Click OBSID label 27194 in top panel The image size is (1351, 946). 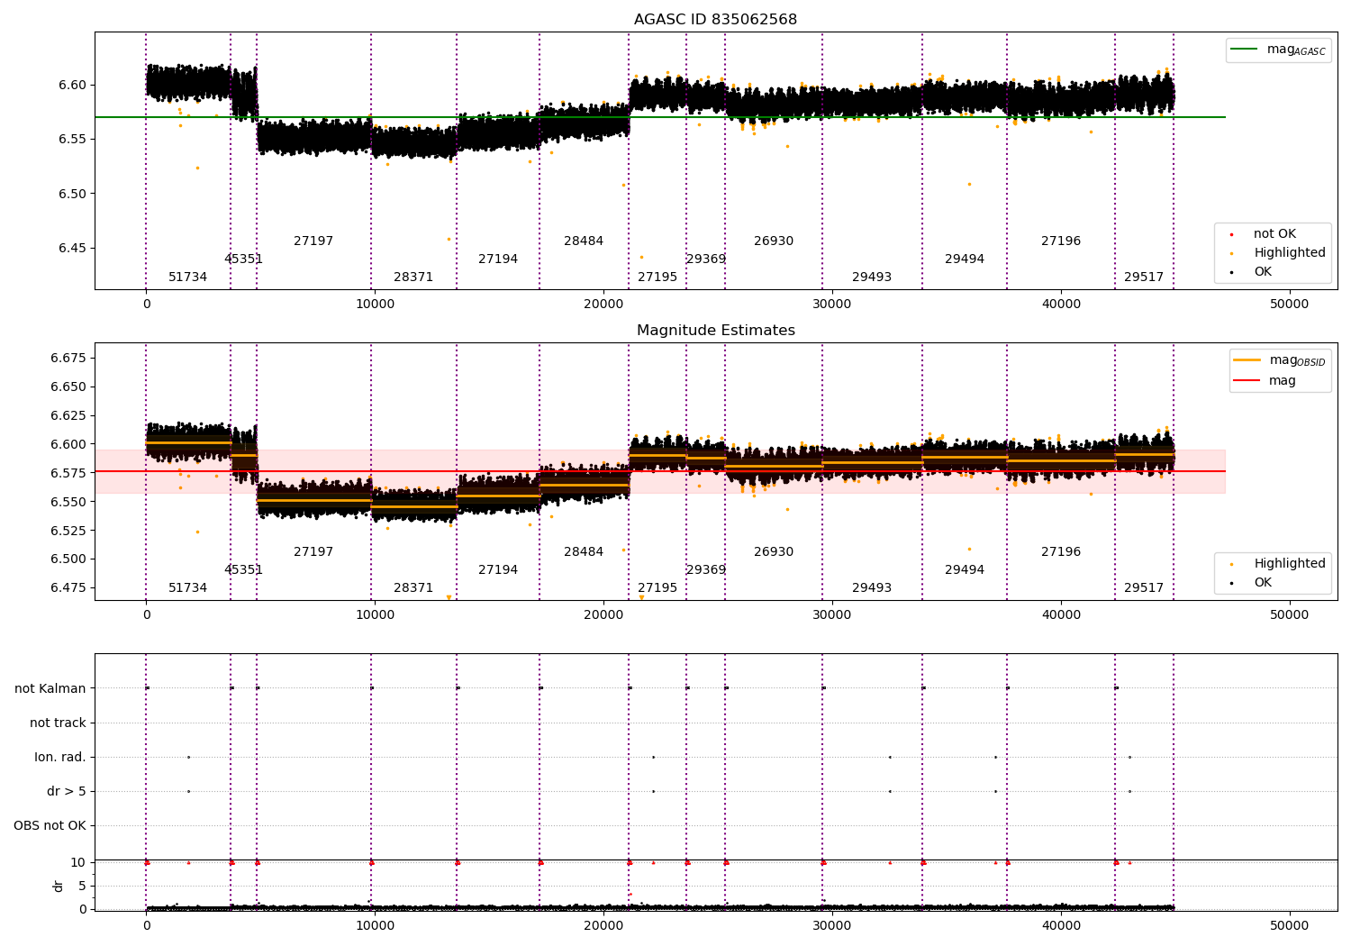pyautogui.click(x=498, y=259)
